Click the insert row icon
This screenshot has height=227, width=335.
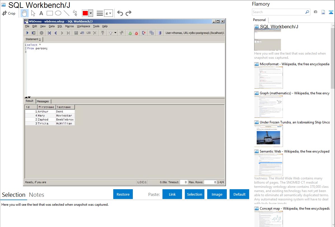tap(82, 33)
